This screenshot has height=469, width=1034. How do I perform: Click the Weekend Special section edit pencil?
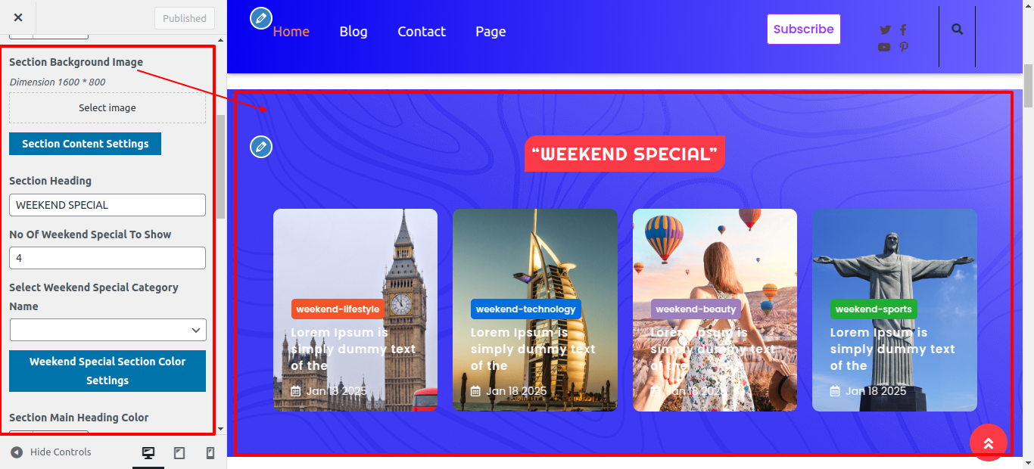point(261,147)
